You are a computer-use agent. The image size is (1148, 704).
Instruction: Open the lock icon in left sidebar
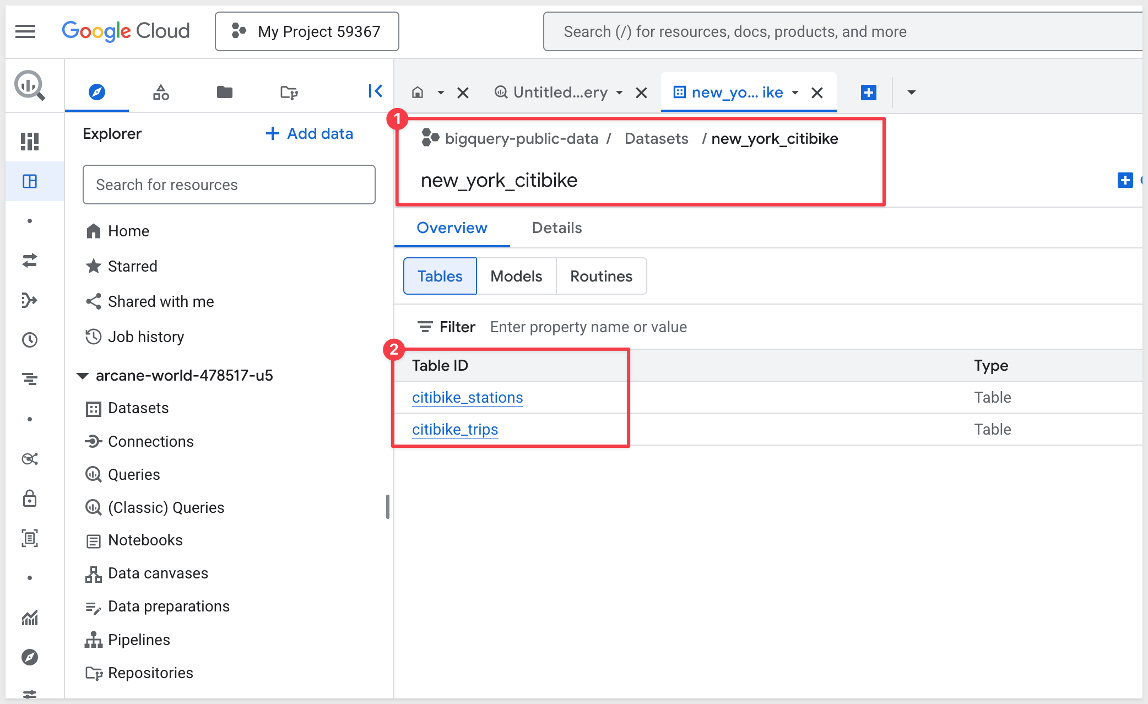(x=30, y=499)
